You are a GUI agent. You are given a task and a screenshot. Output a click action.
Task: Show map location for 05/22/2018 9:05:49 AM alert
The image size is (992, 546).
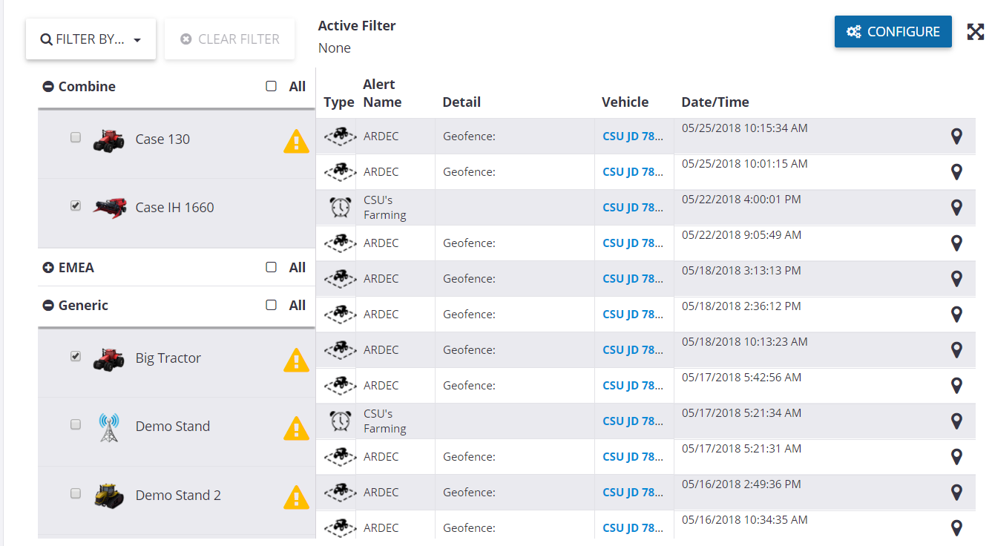pos(956,243)
